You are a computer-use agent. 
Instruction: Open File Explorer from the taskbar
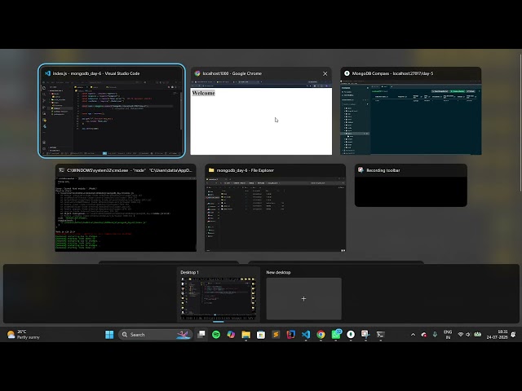pyautogui.click(x=246, y=335)
